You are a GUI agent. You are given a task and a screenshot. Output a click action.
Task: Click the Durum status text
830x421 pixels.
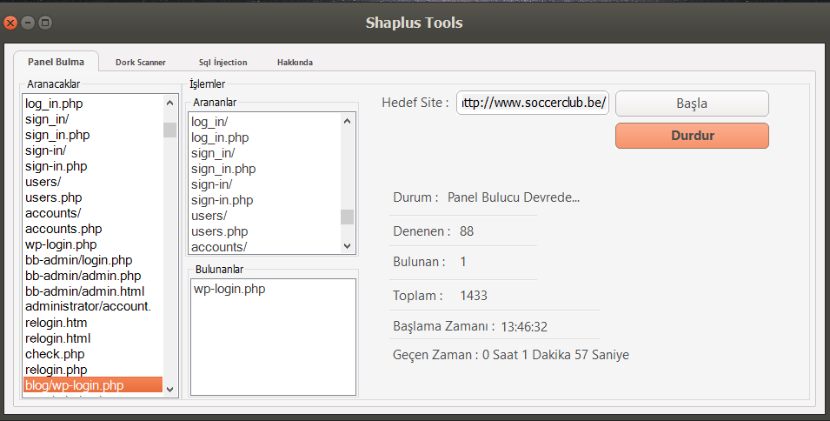click(x=514, y=197)
